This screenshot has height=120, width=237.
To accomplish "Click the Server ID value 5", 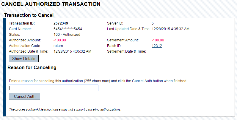I will point(153,23).
